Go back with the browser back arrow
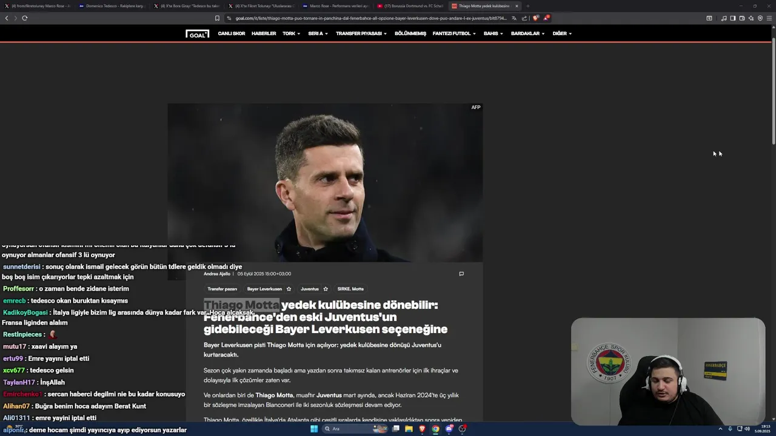 click(x=7, y=18)
